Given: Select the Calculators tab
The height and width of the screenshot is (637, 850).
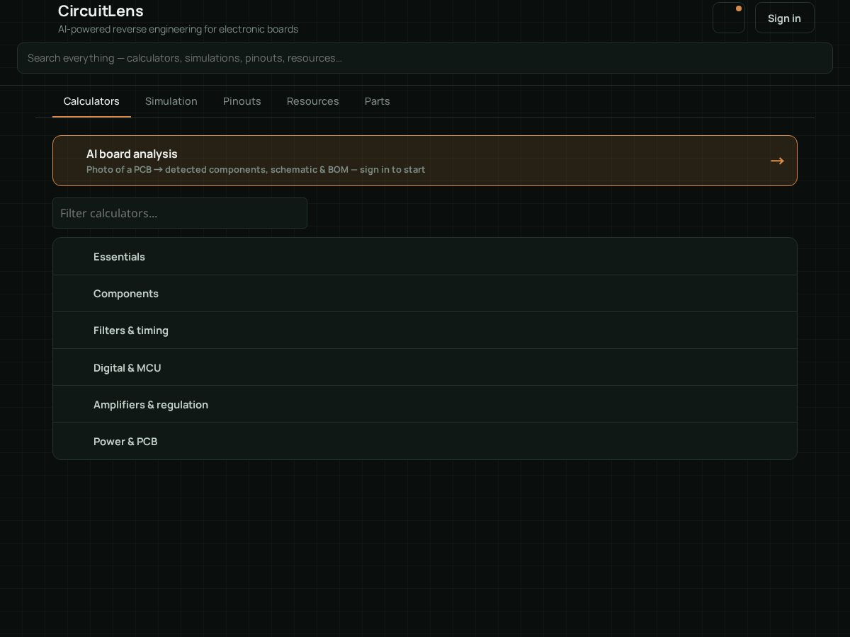Looking at the screenshot, I should (91, 101).
